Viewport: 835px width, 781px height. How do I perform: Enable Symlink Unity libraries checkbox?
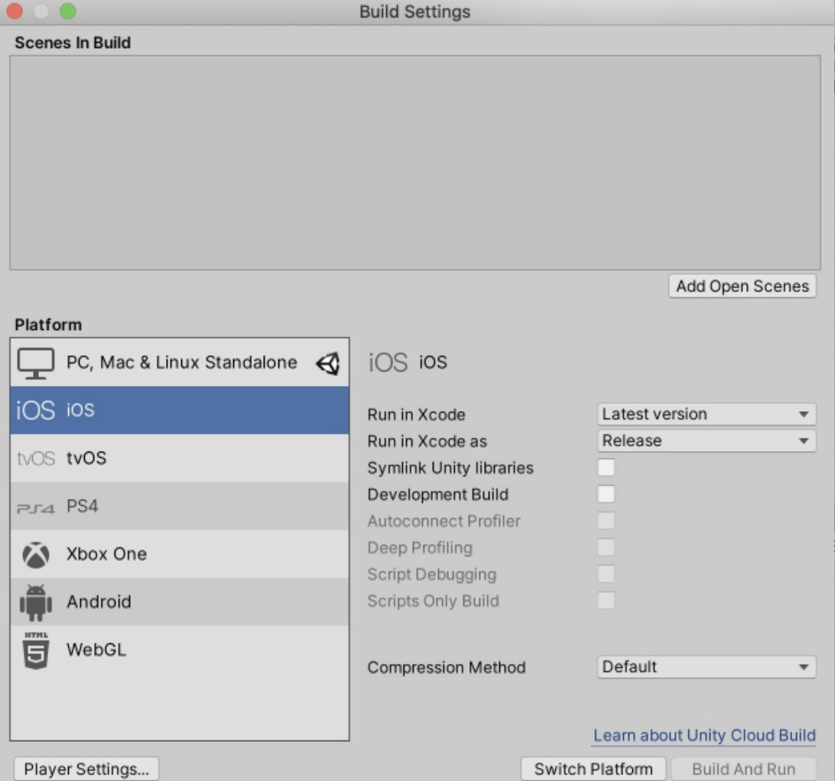[x=606, y=468]
